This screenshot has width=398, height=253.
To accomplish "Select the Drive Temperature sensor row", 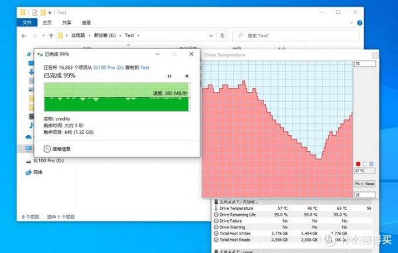I will tap(292, 209).
